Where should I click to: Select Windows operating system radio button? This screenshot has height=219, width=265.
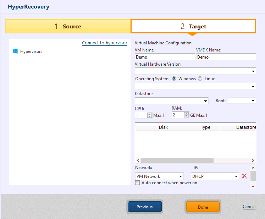coord(174,79)
